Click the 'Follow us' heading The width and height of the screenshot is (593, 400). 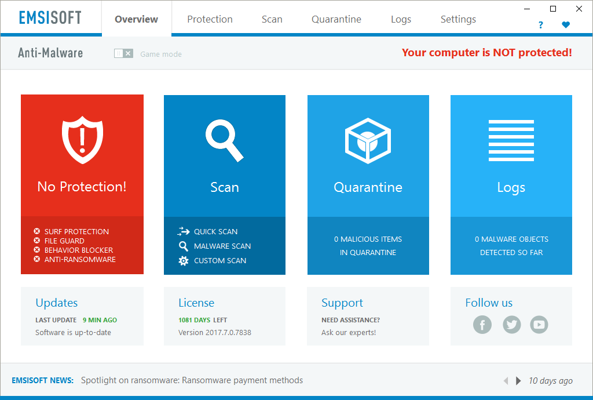point(489,303)
